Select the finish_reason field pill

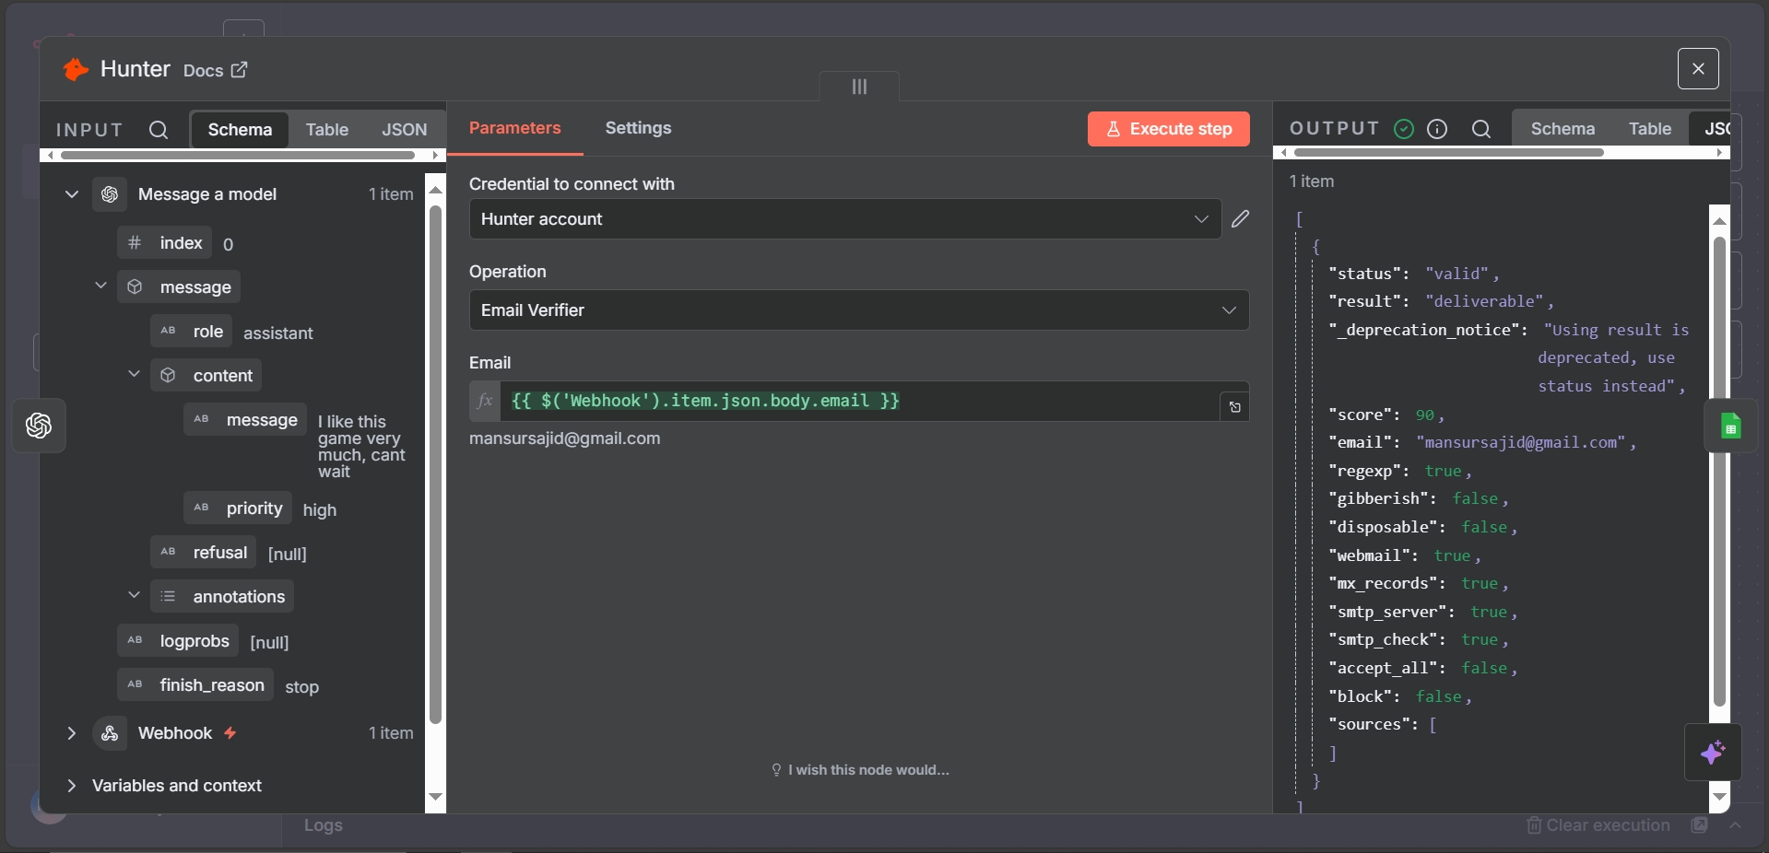point(195,685)
